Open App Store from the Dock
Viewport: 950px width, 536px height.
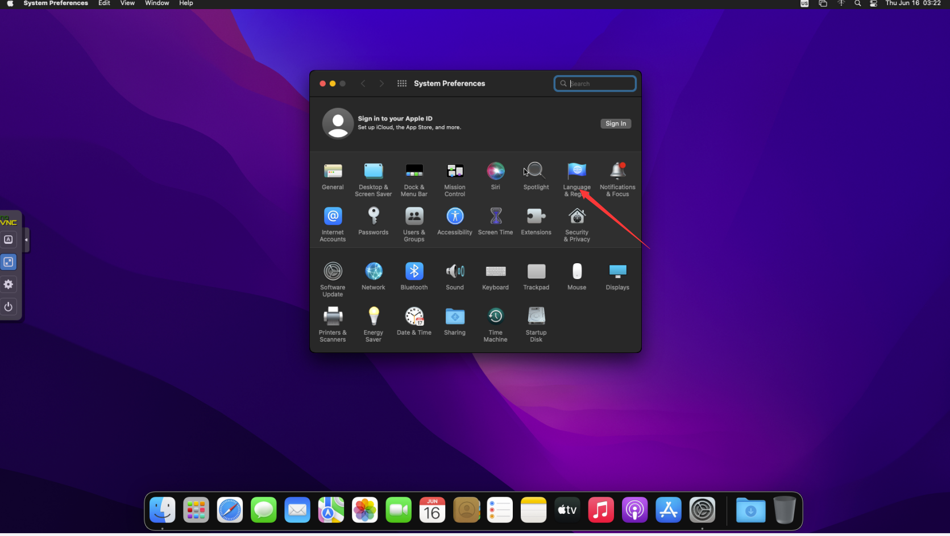coord(669,510)
